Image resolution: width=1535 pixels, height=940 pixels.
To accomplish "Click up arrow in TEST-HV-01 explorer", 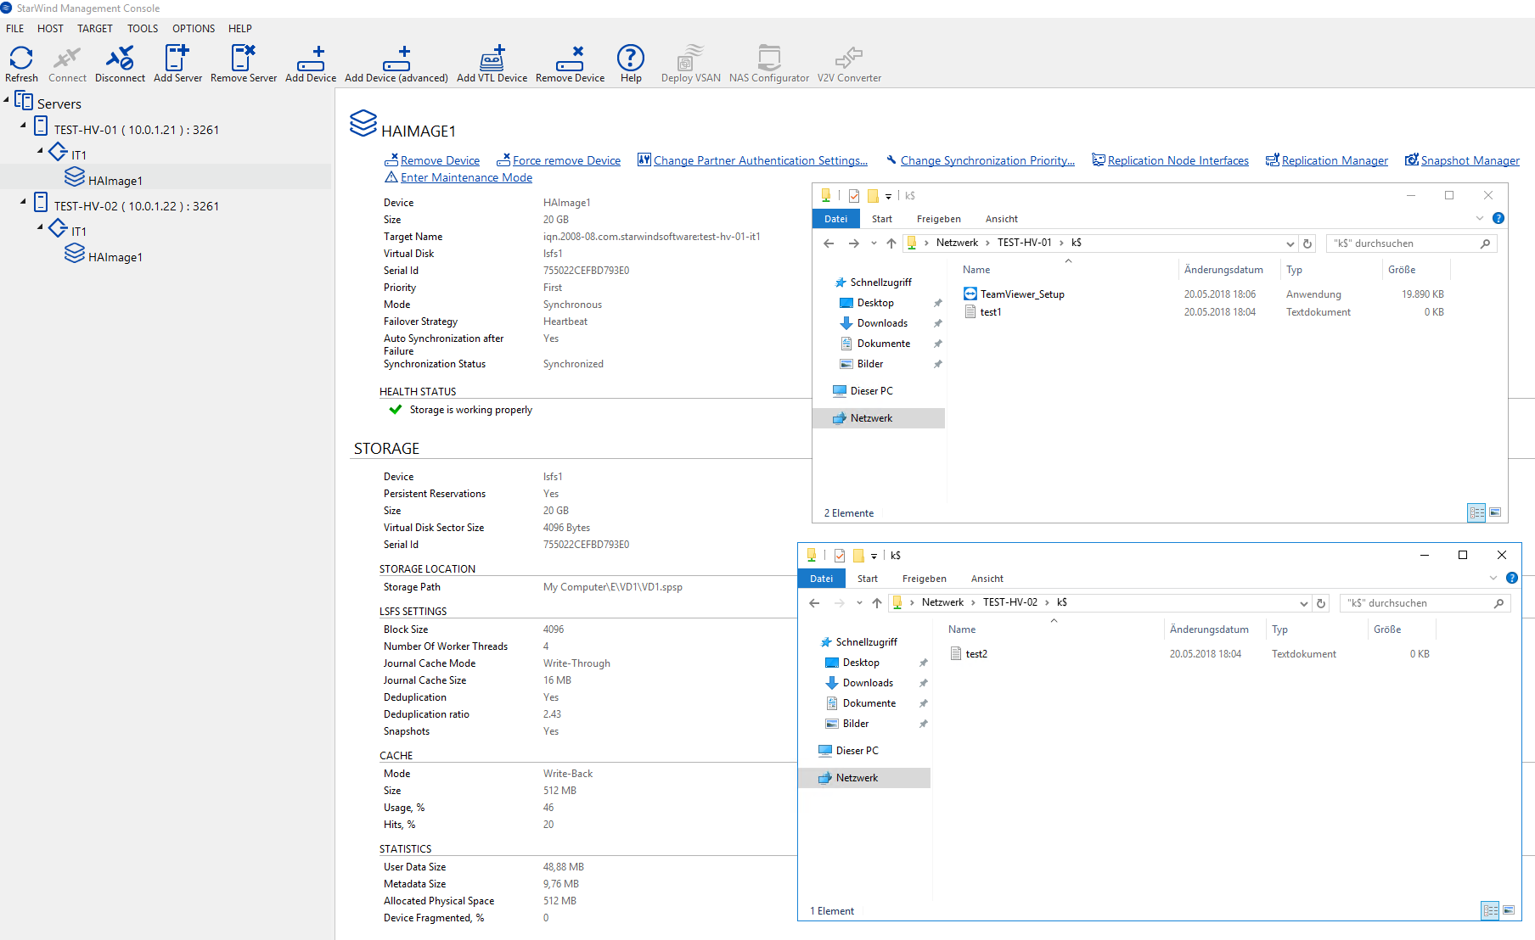I will point(891,243).
